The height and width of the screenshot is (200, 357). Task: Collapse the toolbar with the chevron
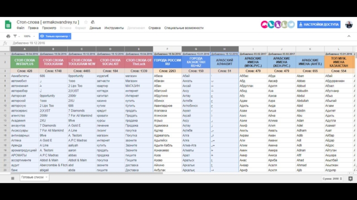(349, 36)
